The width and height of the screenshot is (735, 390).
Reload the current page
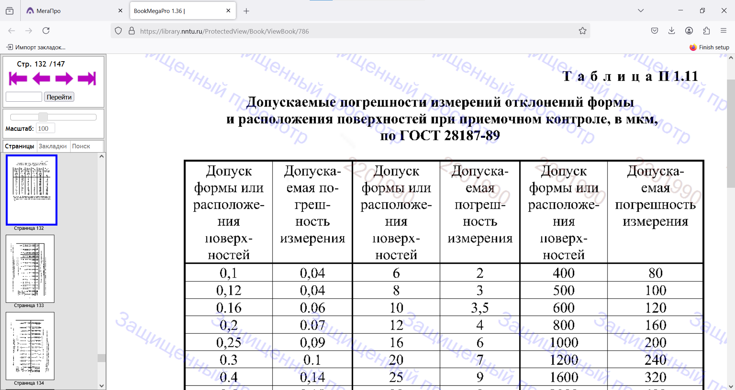(46, 31)
